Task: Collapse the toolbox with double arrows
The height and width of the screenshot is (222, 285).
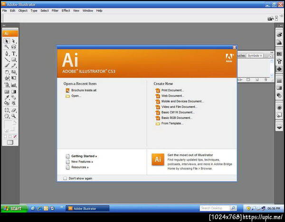Action: pyautogui.click(x=4, y=26)
